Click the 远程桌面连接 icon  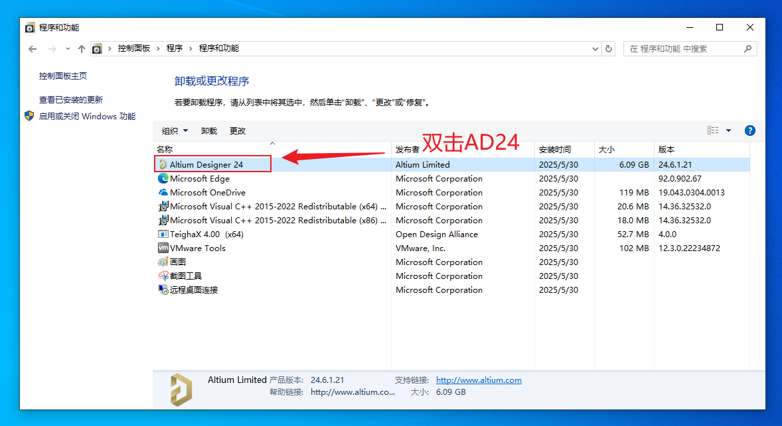(163, 290)
